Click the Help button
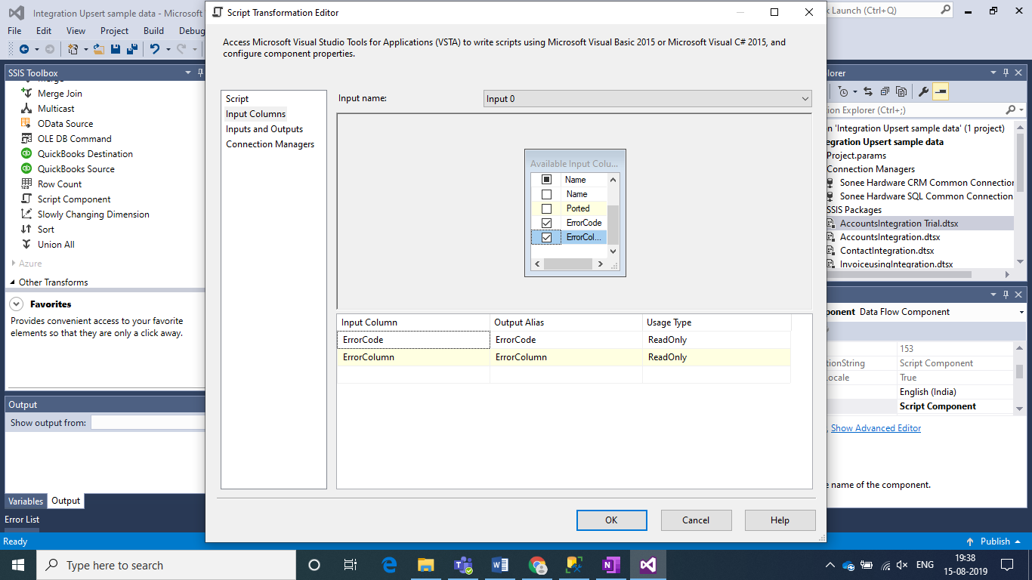This screenshot has height=580, width=1032. pyautogui.click(x=780, y=520)
